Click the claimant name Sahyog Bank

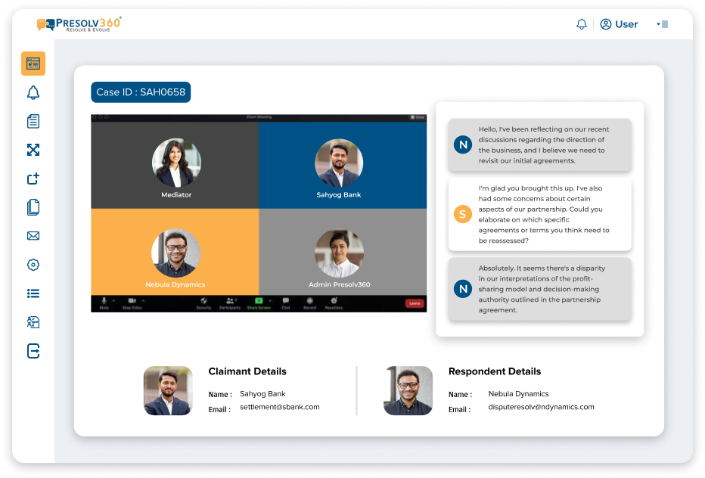point(262,394)
